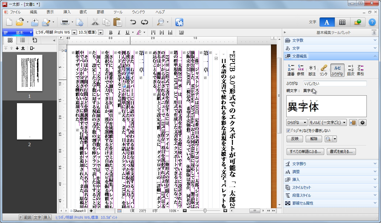Viewport: 381px width, 223px height.
Task: Create a new document with the blank page icon
Action: tap(9, 22)
